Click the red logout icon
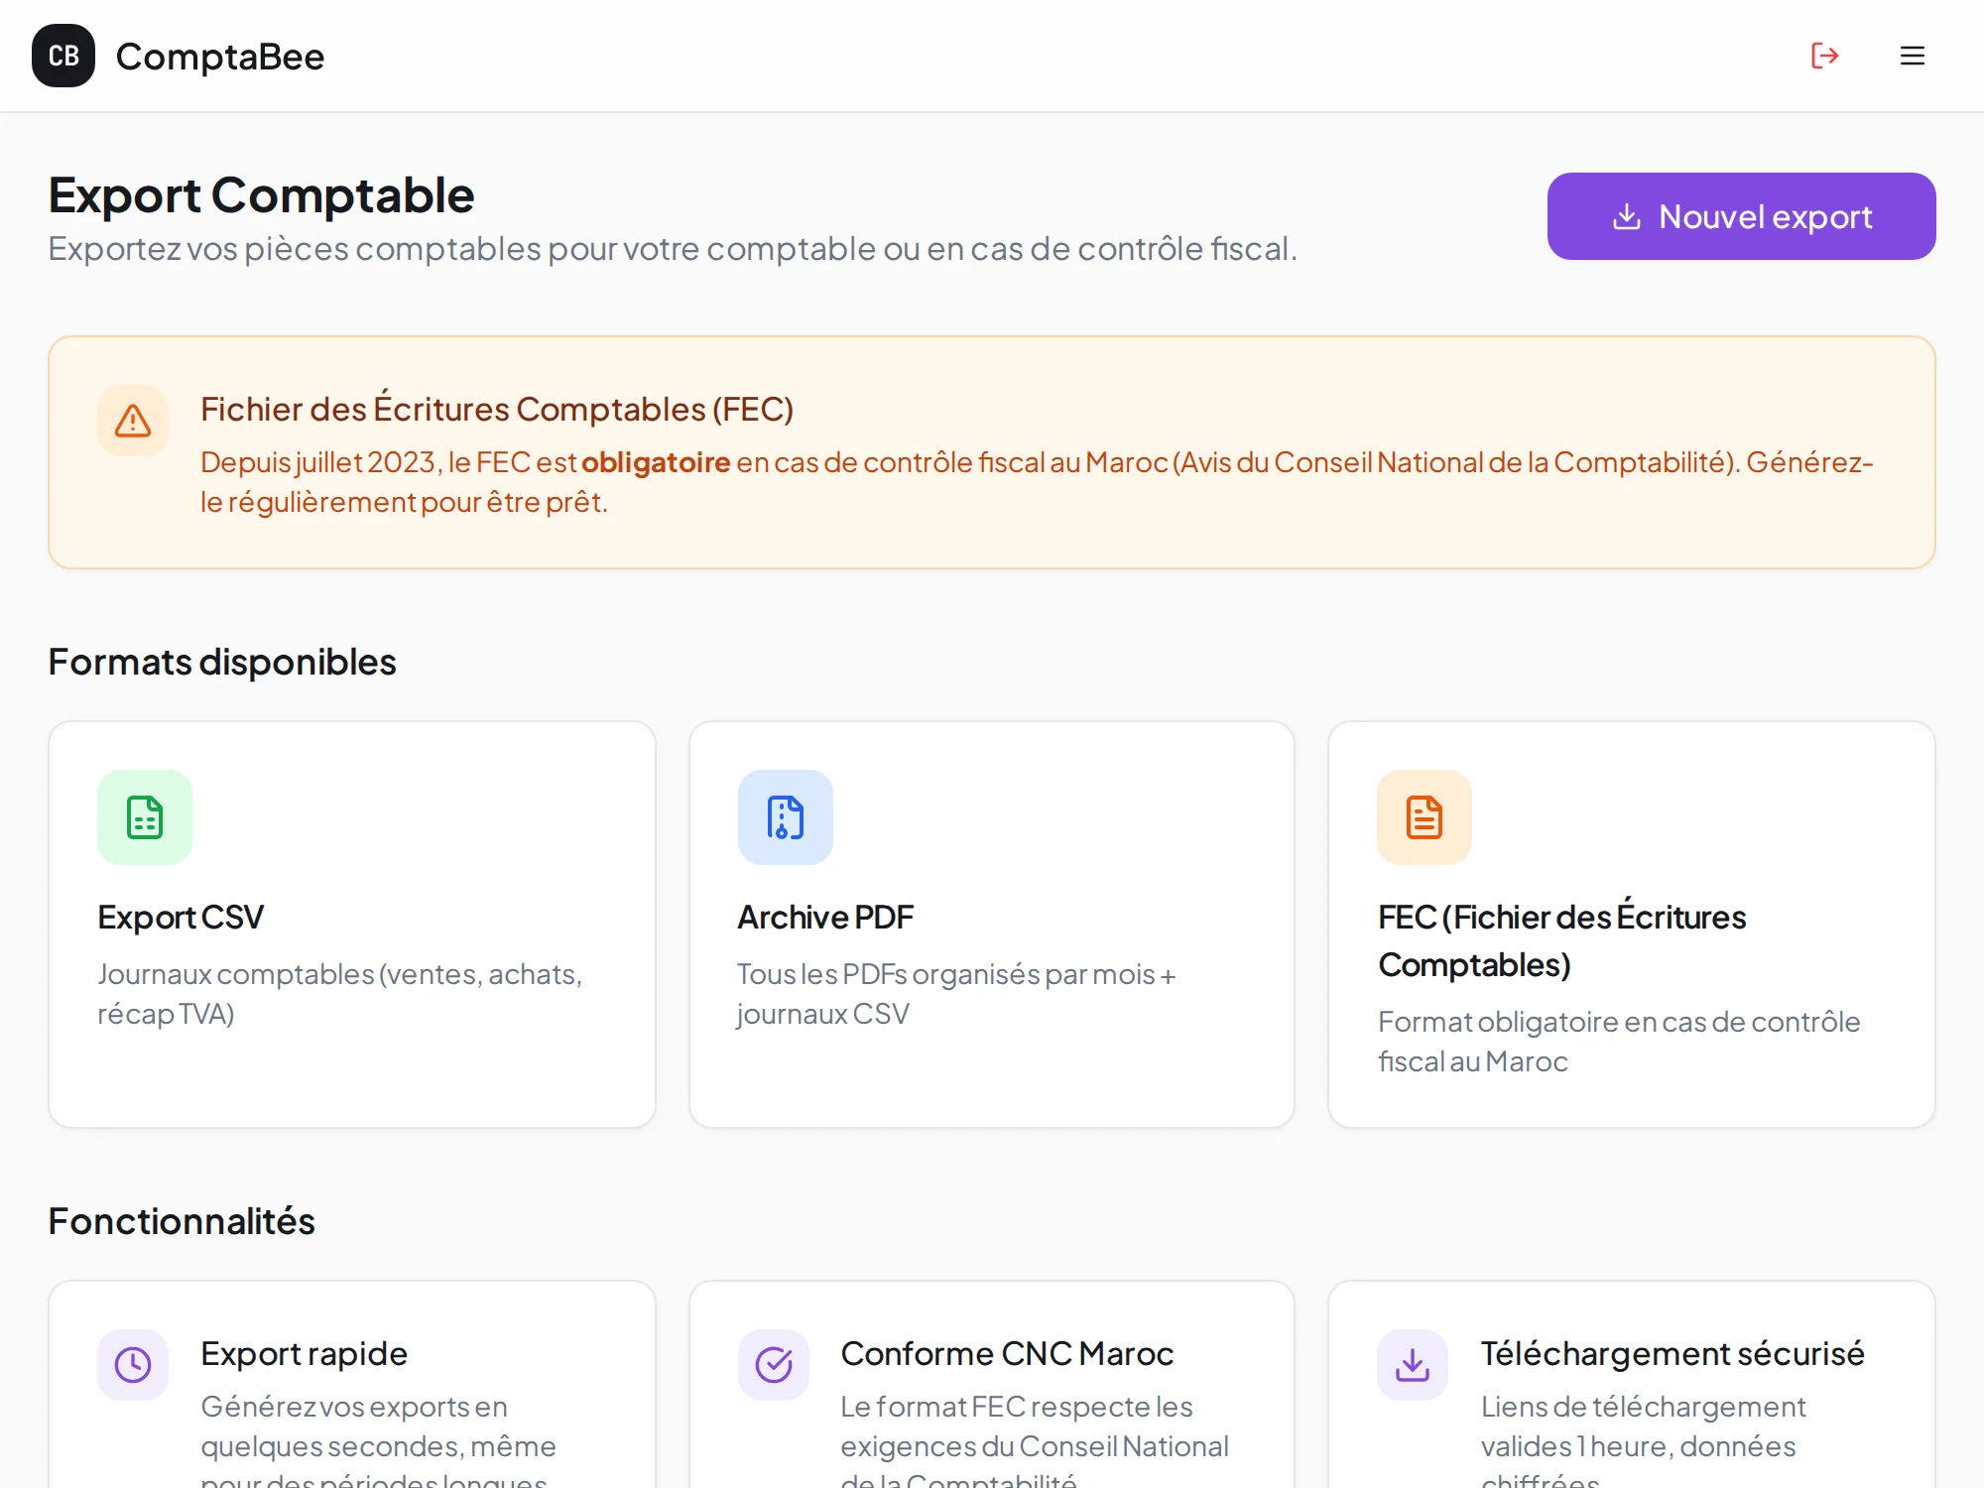This screenshot has width=1984, height=1488. [1825, 56]
